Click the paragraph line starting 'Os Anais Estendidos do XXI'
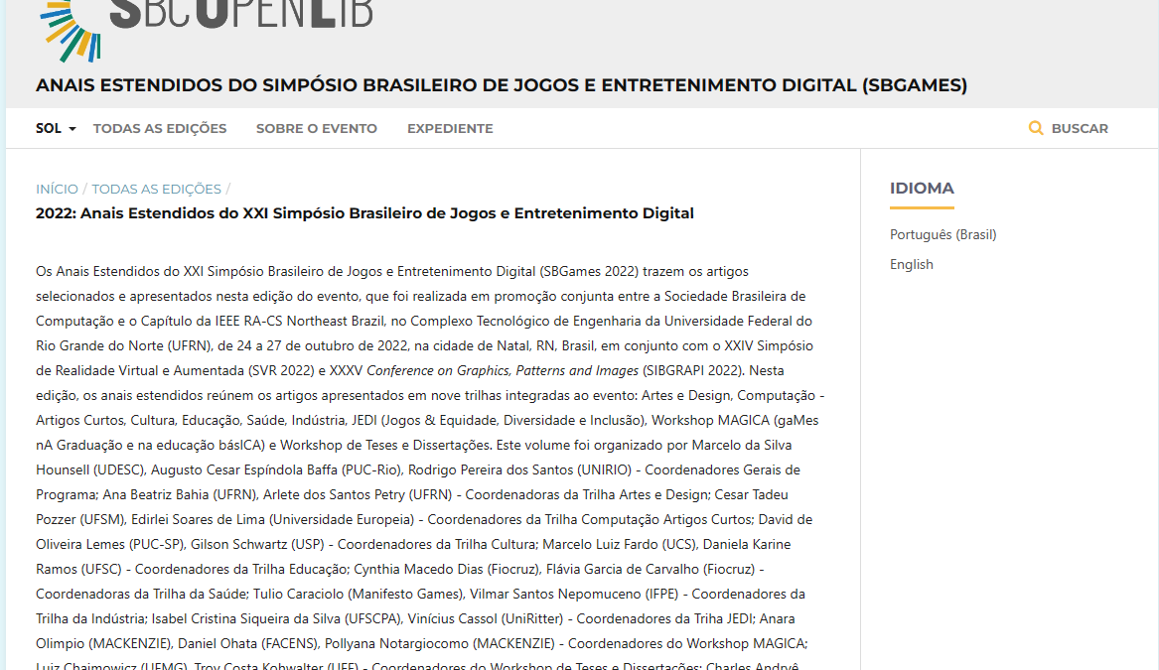This screenshot has height=670, width=1159. point(392,271)
